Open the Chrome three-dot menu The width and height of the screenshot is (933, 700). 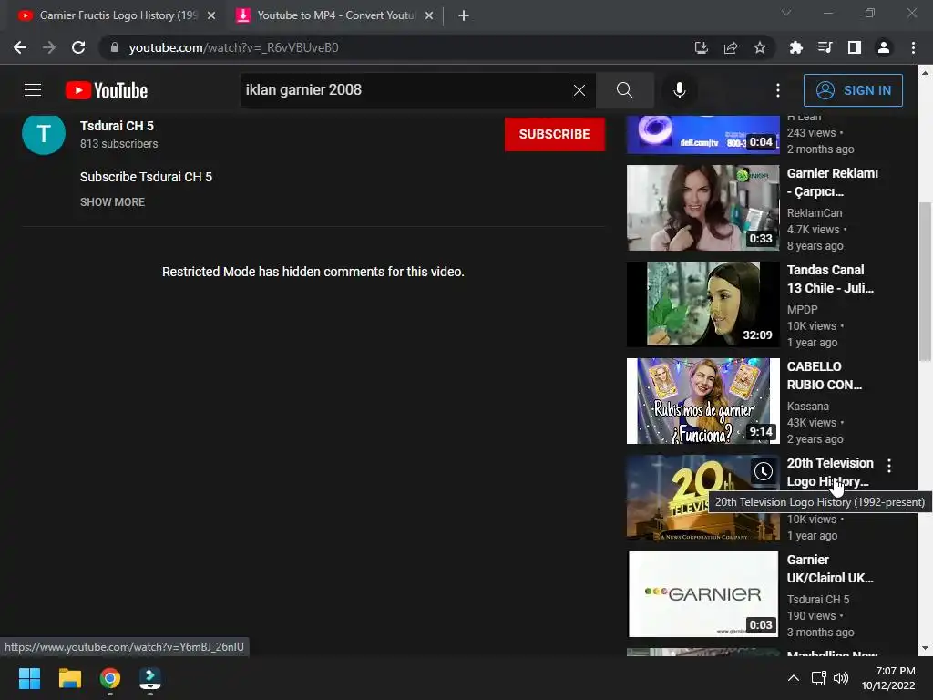tap(913, 47)
